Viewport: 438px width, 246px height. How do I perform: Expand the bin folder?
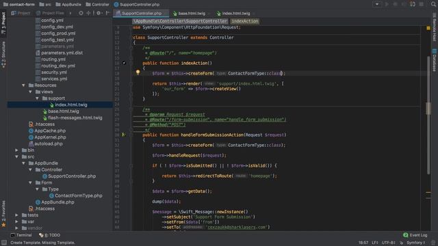pyautogui.click(x=16, y=150)
